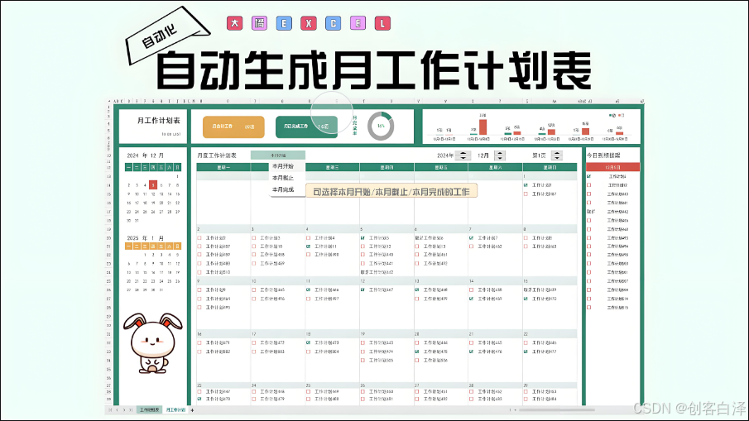Viewport: 749px width, 421px height.
Task: Check the 工作计划3 box on day 3
Action: coord(253,237)
